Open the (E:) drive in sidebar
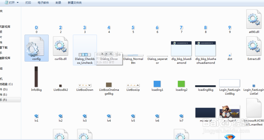 [x=3, y=95]
